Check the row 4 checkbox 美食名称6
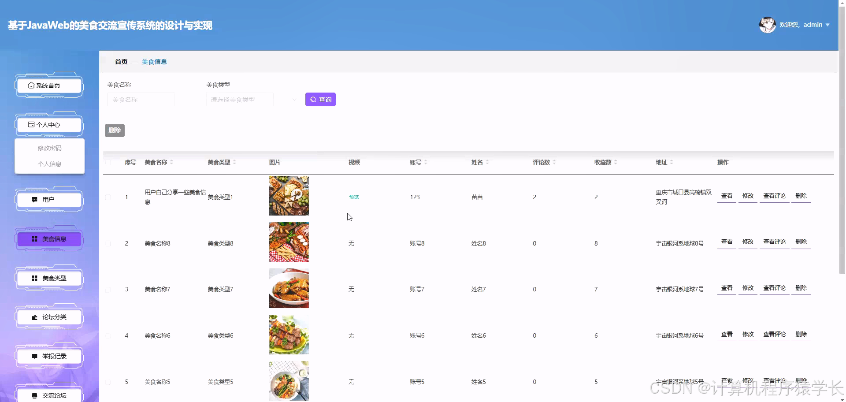 pyautogui.click(x=108, y=335)
